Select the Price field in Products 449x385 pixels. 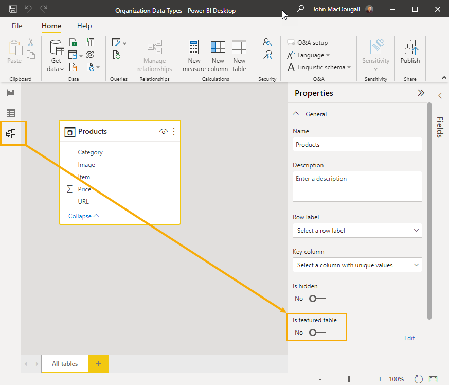click(84, 189)
